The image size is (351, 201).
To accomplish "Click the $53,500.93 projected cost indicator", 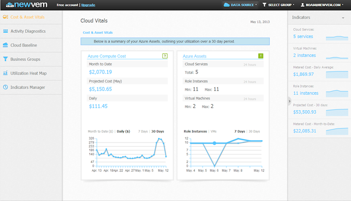I will coord(305,112).
